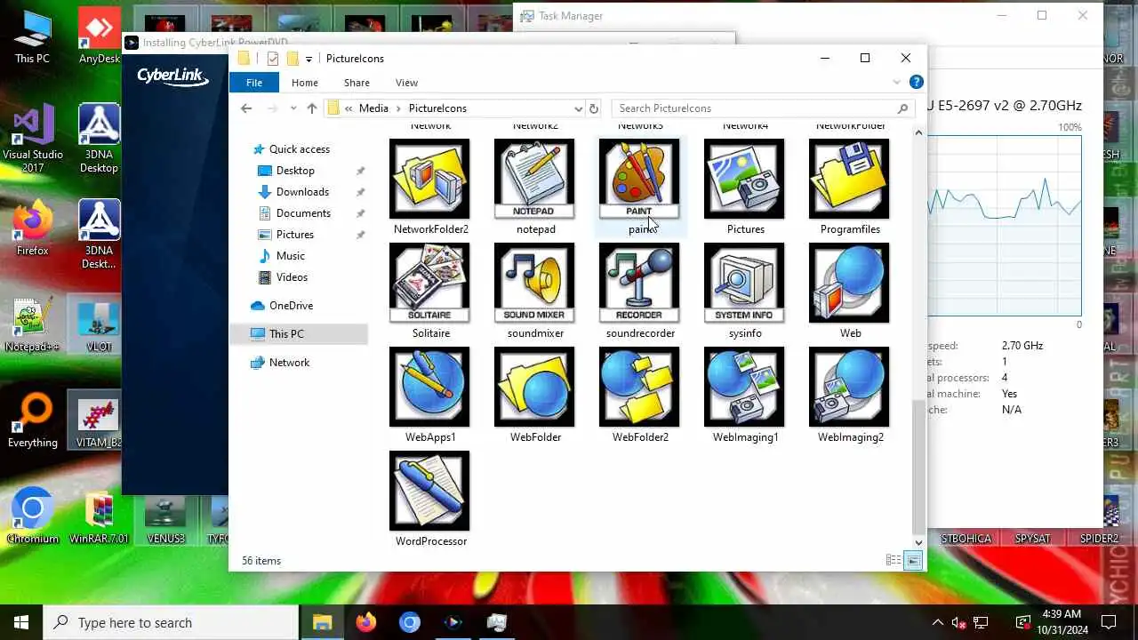Open Help in File Explorer

click(917, 82)
